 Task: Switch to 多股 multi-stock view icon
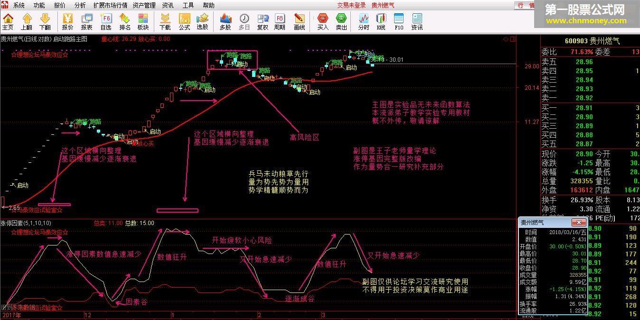pyautogui.click(x=226, y=22)
